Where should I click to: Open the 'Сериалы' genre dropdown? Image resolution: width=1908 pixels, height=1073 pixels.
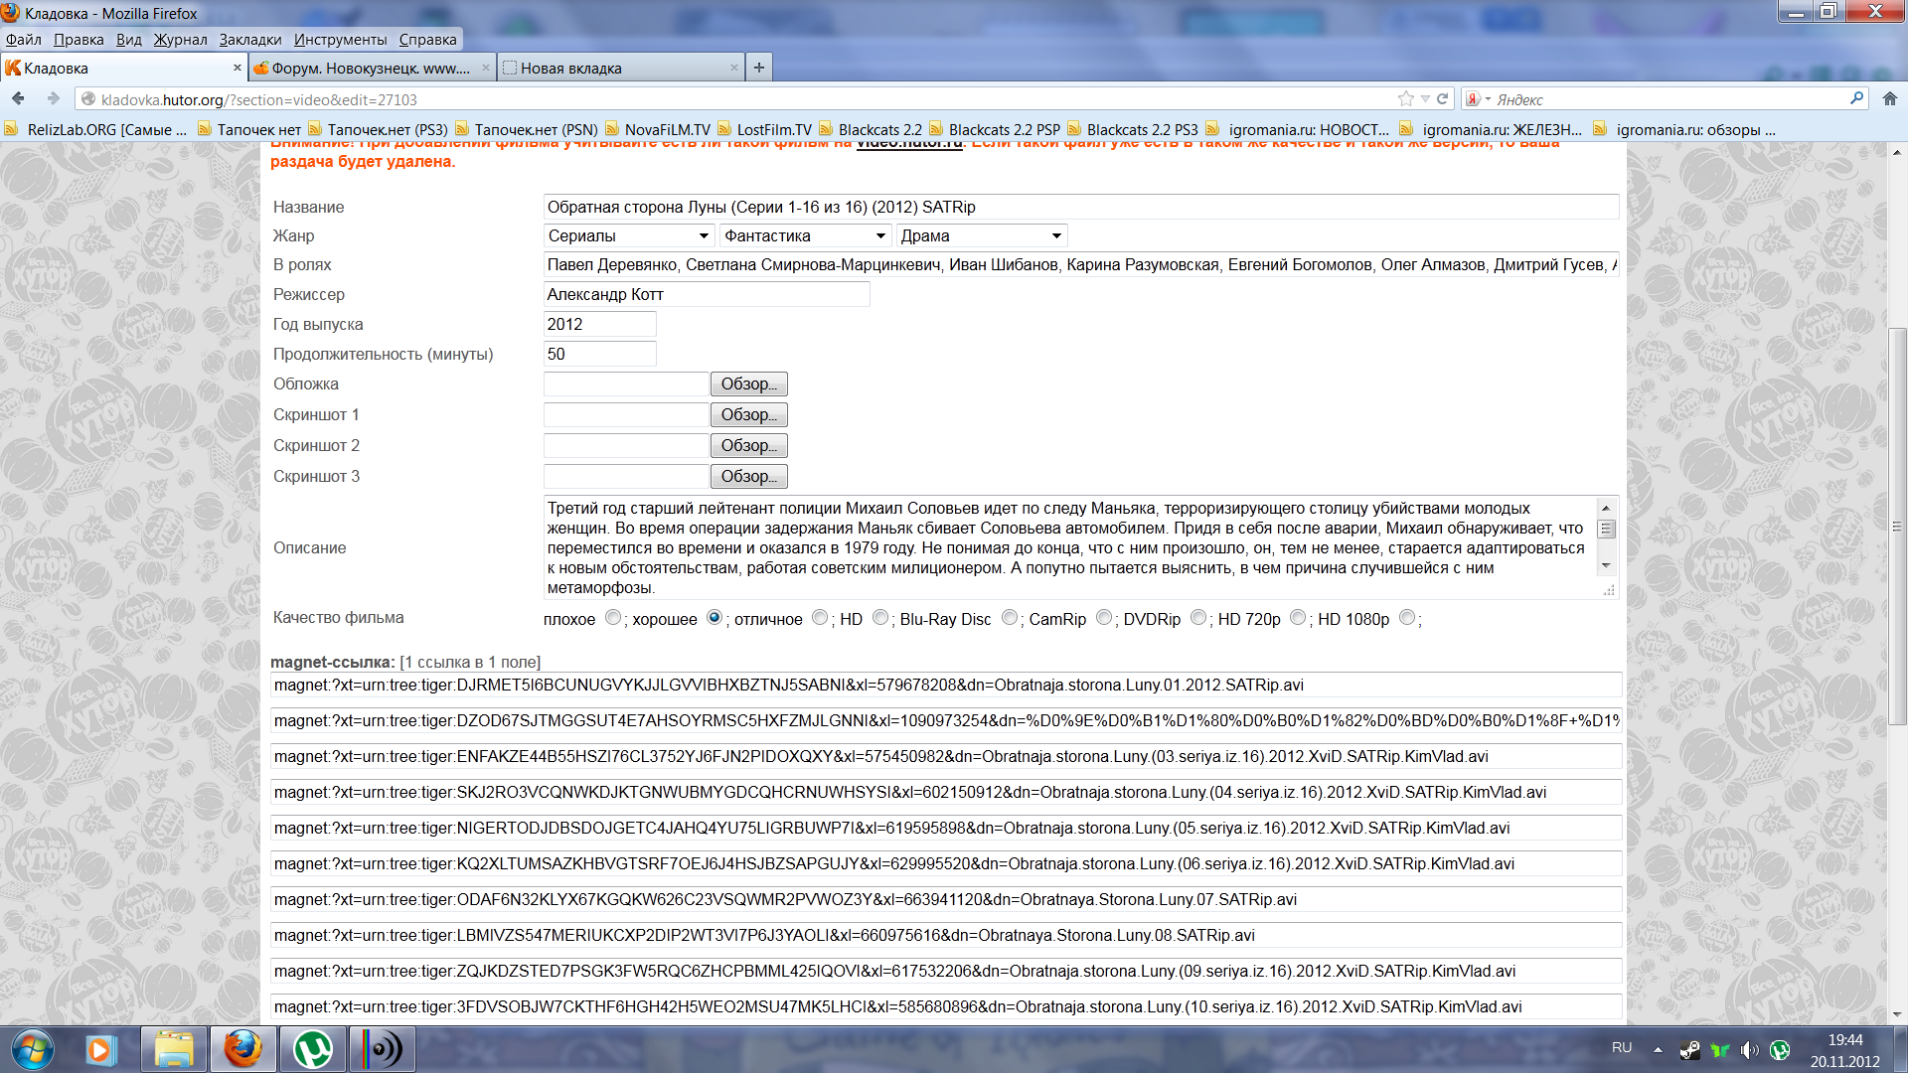(629, 236)
